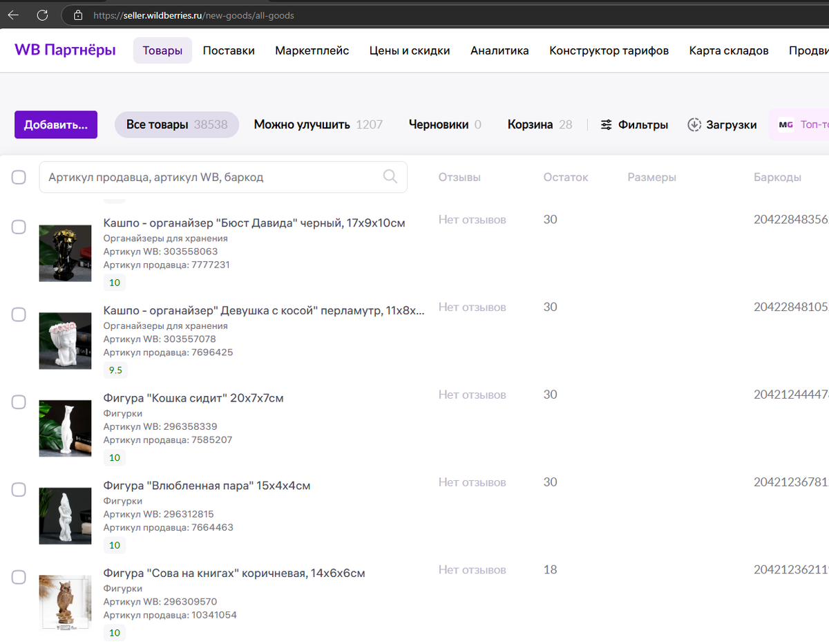Open the Маркетплейс menu tab
829x644 pixels.
click(x=312, y=50)
